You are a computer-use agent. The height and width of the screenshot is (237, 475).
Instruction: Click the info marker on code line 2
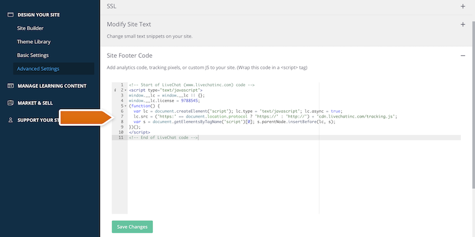115,90
